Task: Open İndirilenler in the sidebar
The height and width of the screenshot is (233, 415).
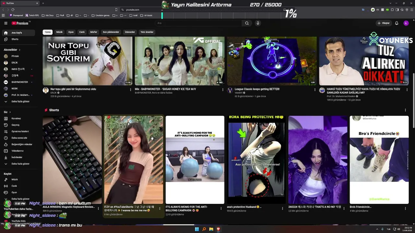Action: tap(19, 157)
